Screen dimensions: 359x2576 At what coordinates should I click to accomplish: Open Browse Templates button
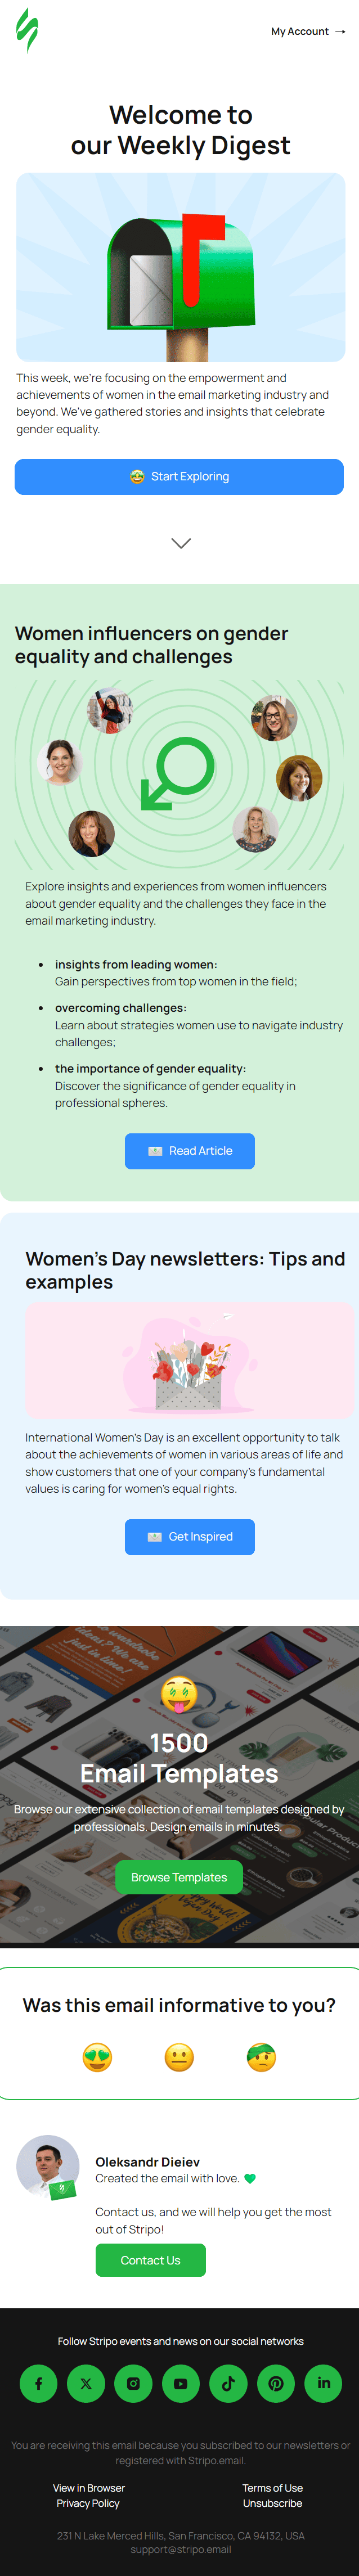pos(179,1877)
